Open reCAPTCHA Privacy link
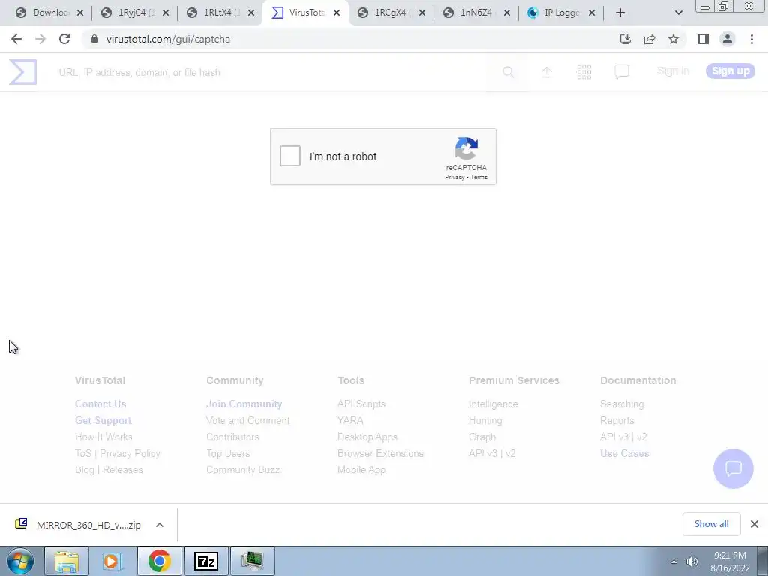Screen dimensions: 768x576 point(454,177)
